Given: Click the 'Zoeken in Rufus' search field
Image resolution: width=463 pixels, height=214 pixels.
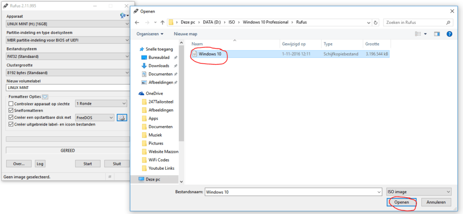Looking at the screenshot, I should pos(418,23).
